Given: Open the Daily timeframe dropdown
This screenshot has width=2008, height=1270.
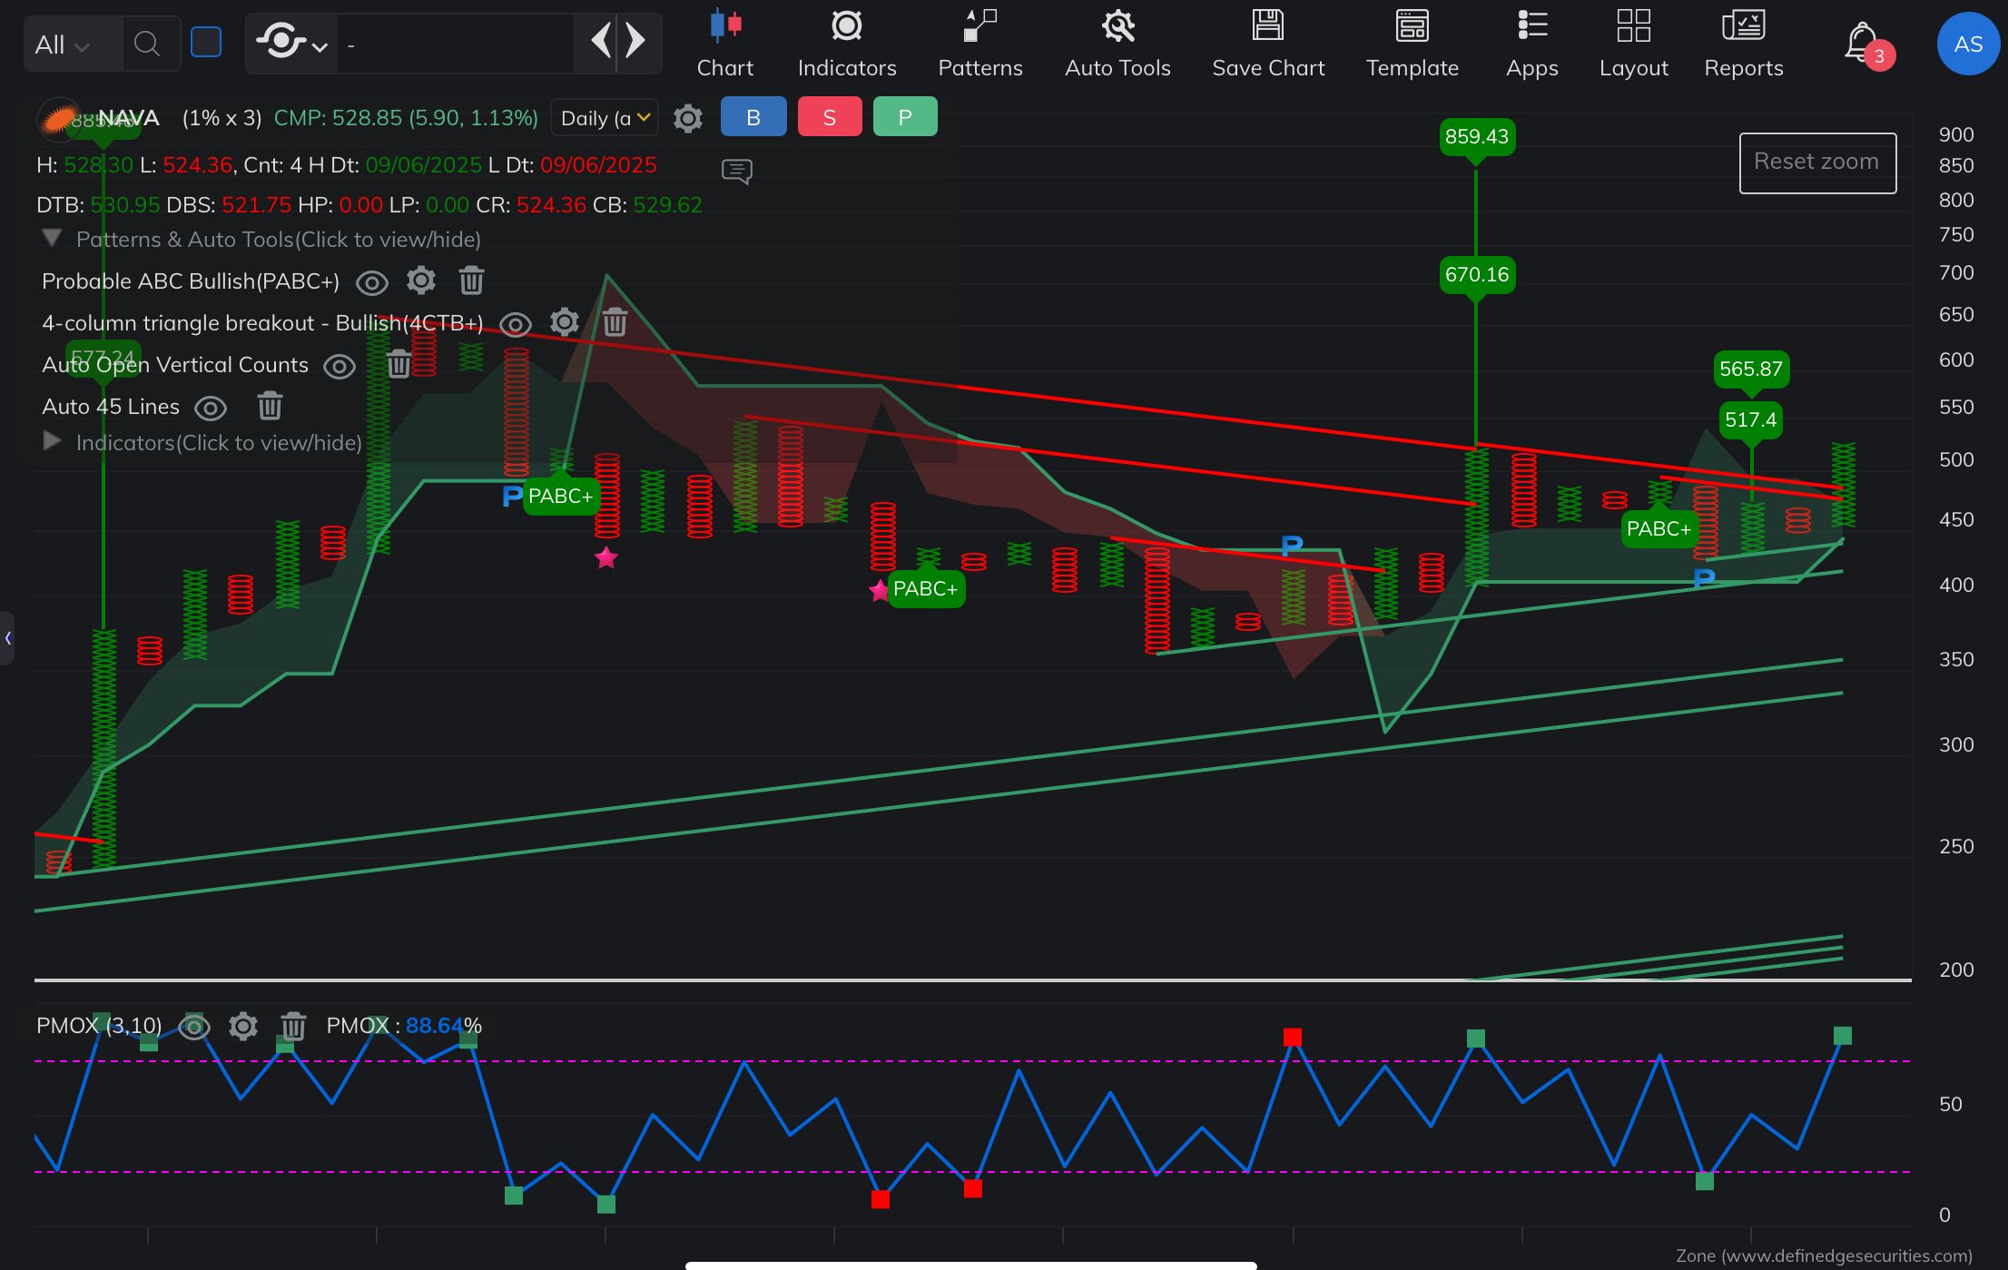Looking at the screenshot, I should coord(605,118).
